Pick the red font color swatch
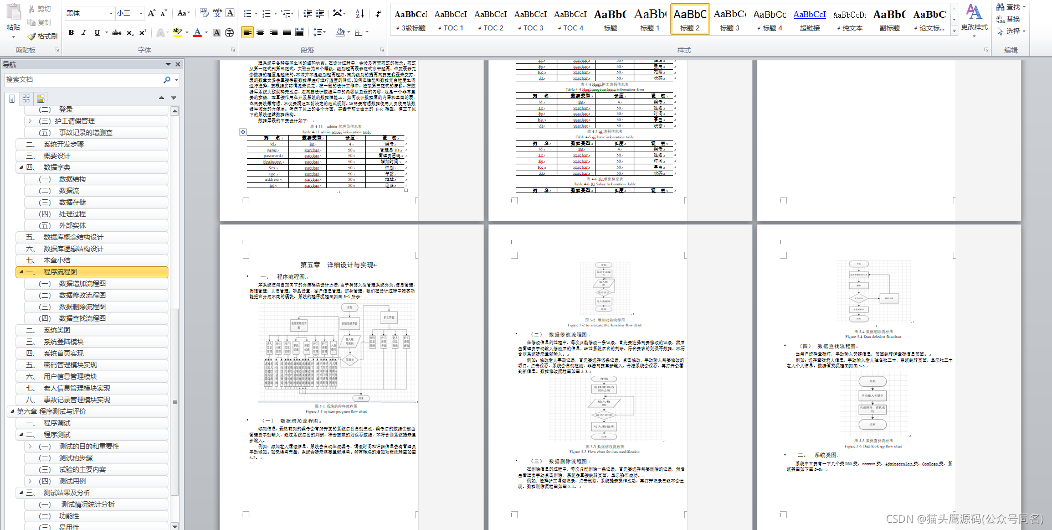This screenshot has height=530, width=1052. [197, 33]
